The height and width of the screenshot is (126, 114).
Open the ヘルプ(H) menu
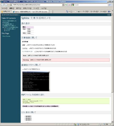[x=44, y=8]
